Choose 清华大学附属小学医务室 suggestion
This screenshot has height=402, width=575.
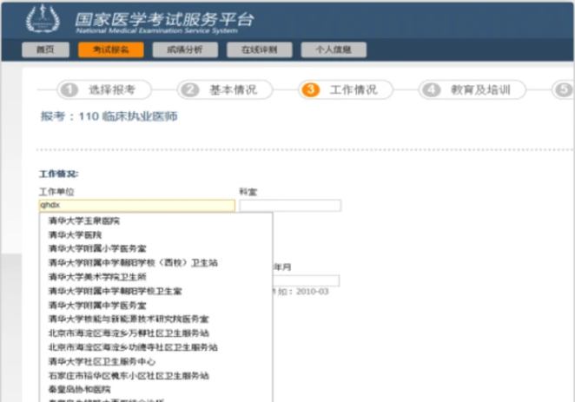tap(97, 249)
